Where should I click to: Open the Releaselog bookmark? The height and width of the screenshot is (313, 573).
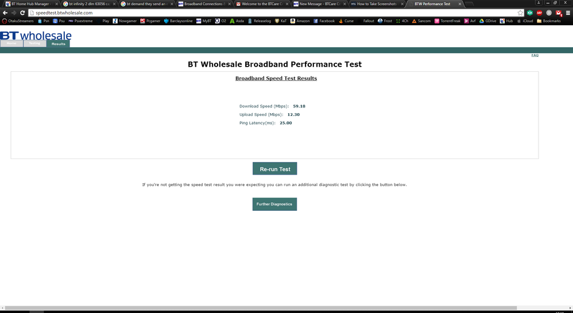pyautogui.click(x=260, y=21)
